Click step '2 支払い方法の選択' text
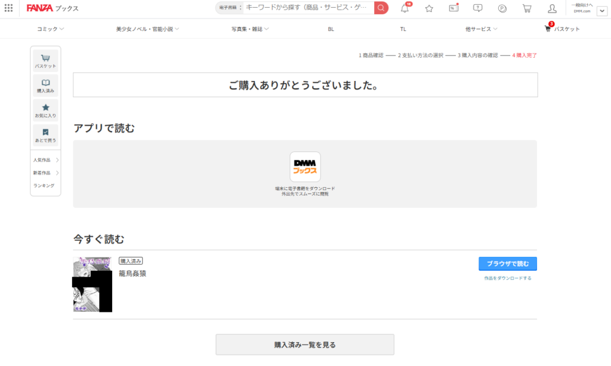 pos(421,55)
